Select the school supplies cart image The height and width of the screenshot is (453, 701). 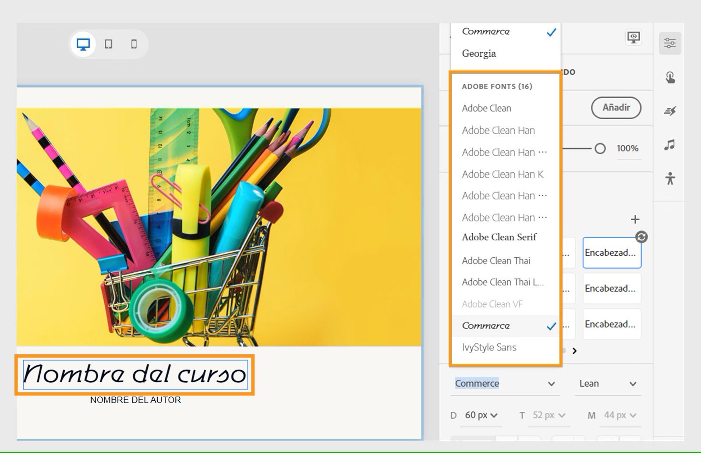pyautogui.click(x=219, y=227)
